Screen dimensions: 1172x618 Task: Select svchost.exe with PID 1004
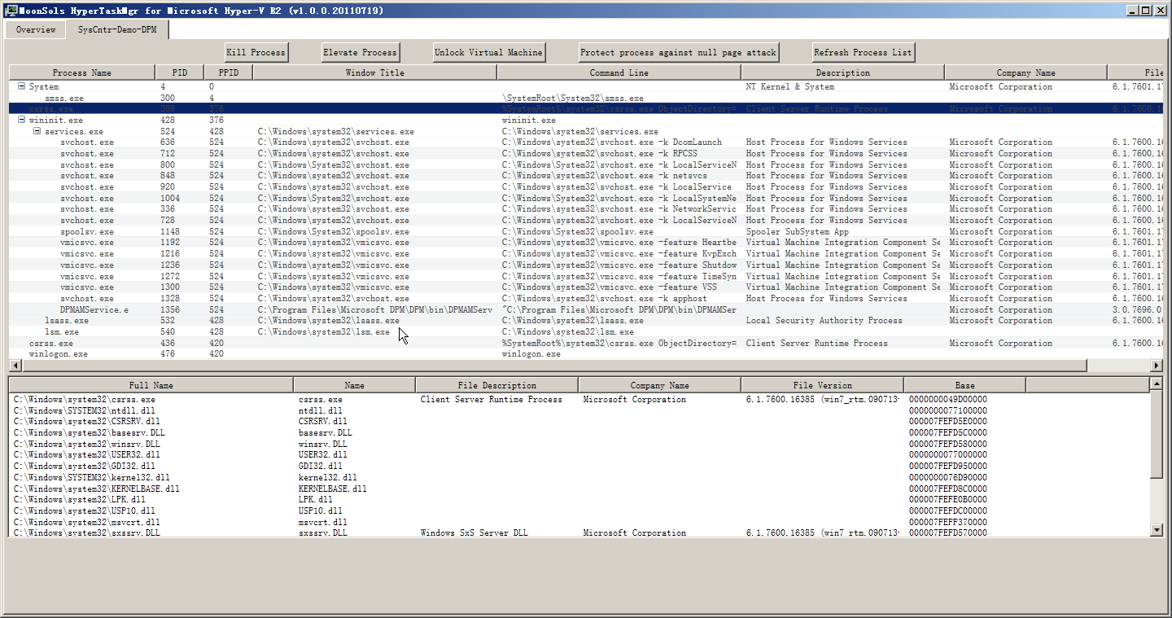586,198
